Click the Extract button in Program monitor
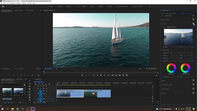The image size is (197, 111). tap(116, 75)
